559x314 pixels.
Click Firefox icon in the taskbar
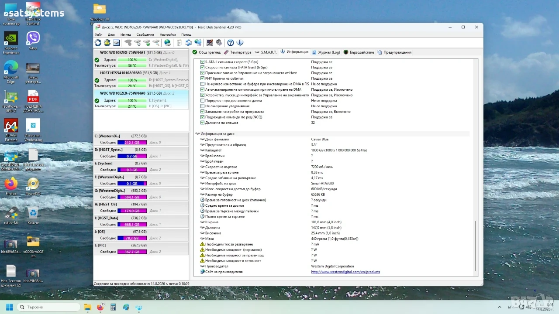[100, 307]
